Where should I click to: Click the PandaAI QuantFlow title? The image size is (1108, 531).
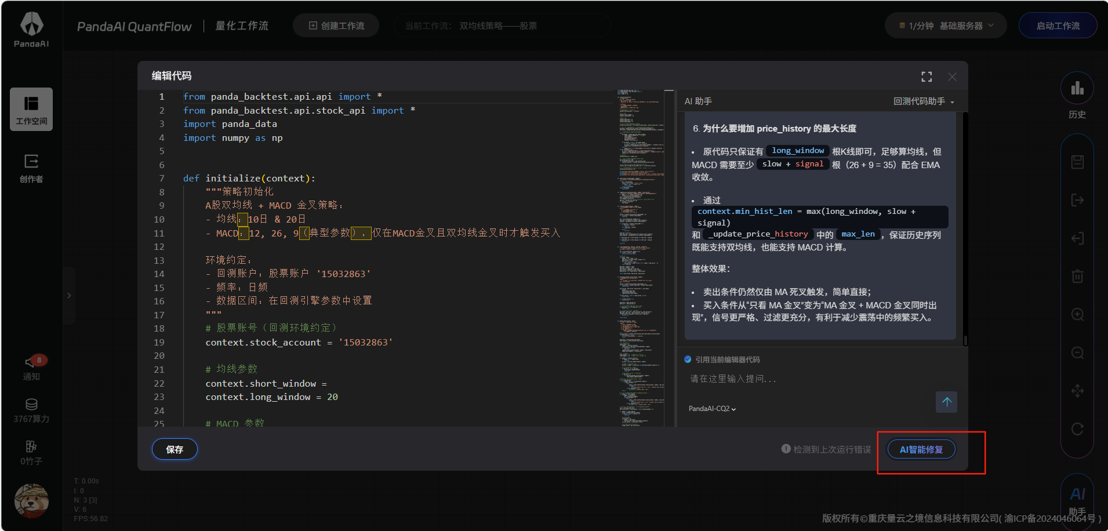(135, 27)
